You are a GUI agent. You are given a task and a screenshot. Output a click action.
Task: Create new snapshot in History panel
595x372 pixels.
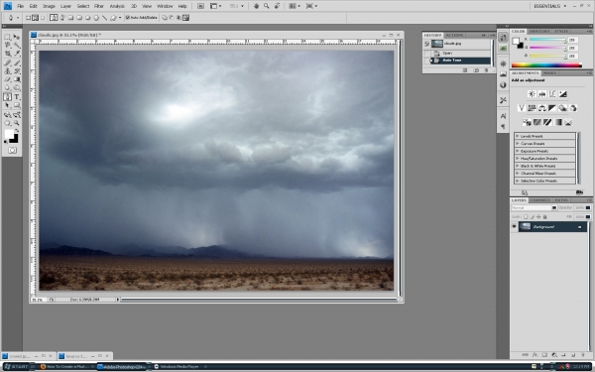pos(476,70)
